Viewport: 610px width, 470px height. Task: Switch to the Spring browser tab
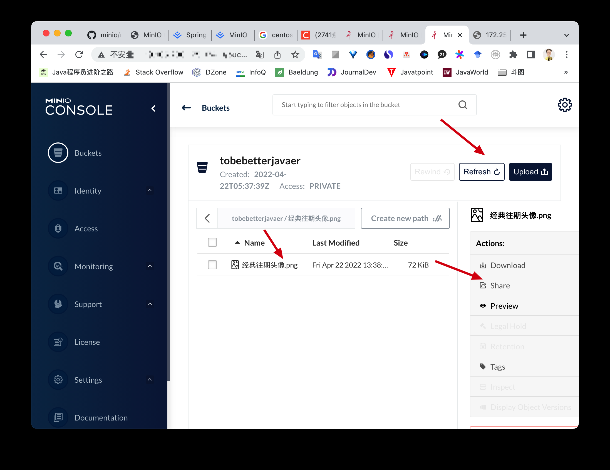click(190, 35)
